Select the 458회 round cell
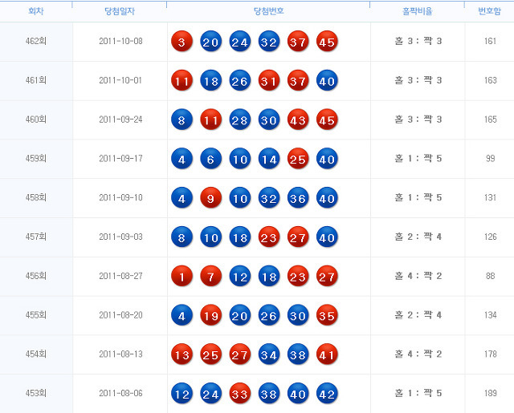514x413 pixels. (x=36, y=197)
